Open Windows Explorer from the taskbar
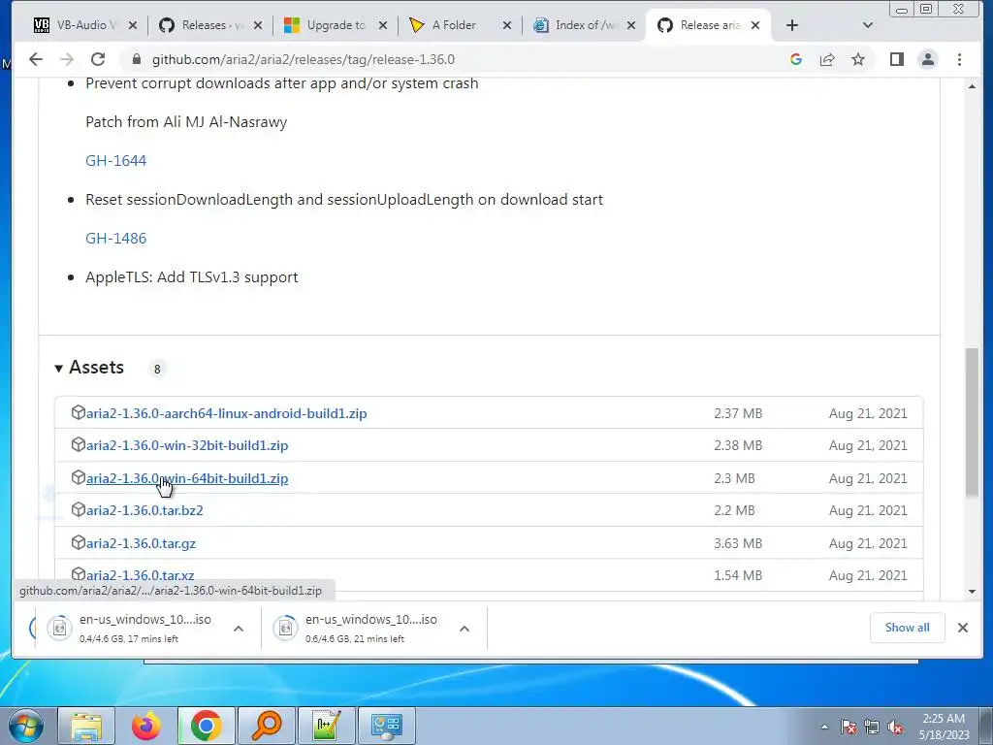Viewport: 993px width, 745px height. (x=86, y=726)
